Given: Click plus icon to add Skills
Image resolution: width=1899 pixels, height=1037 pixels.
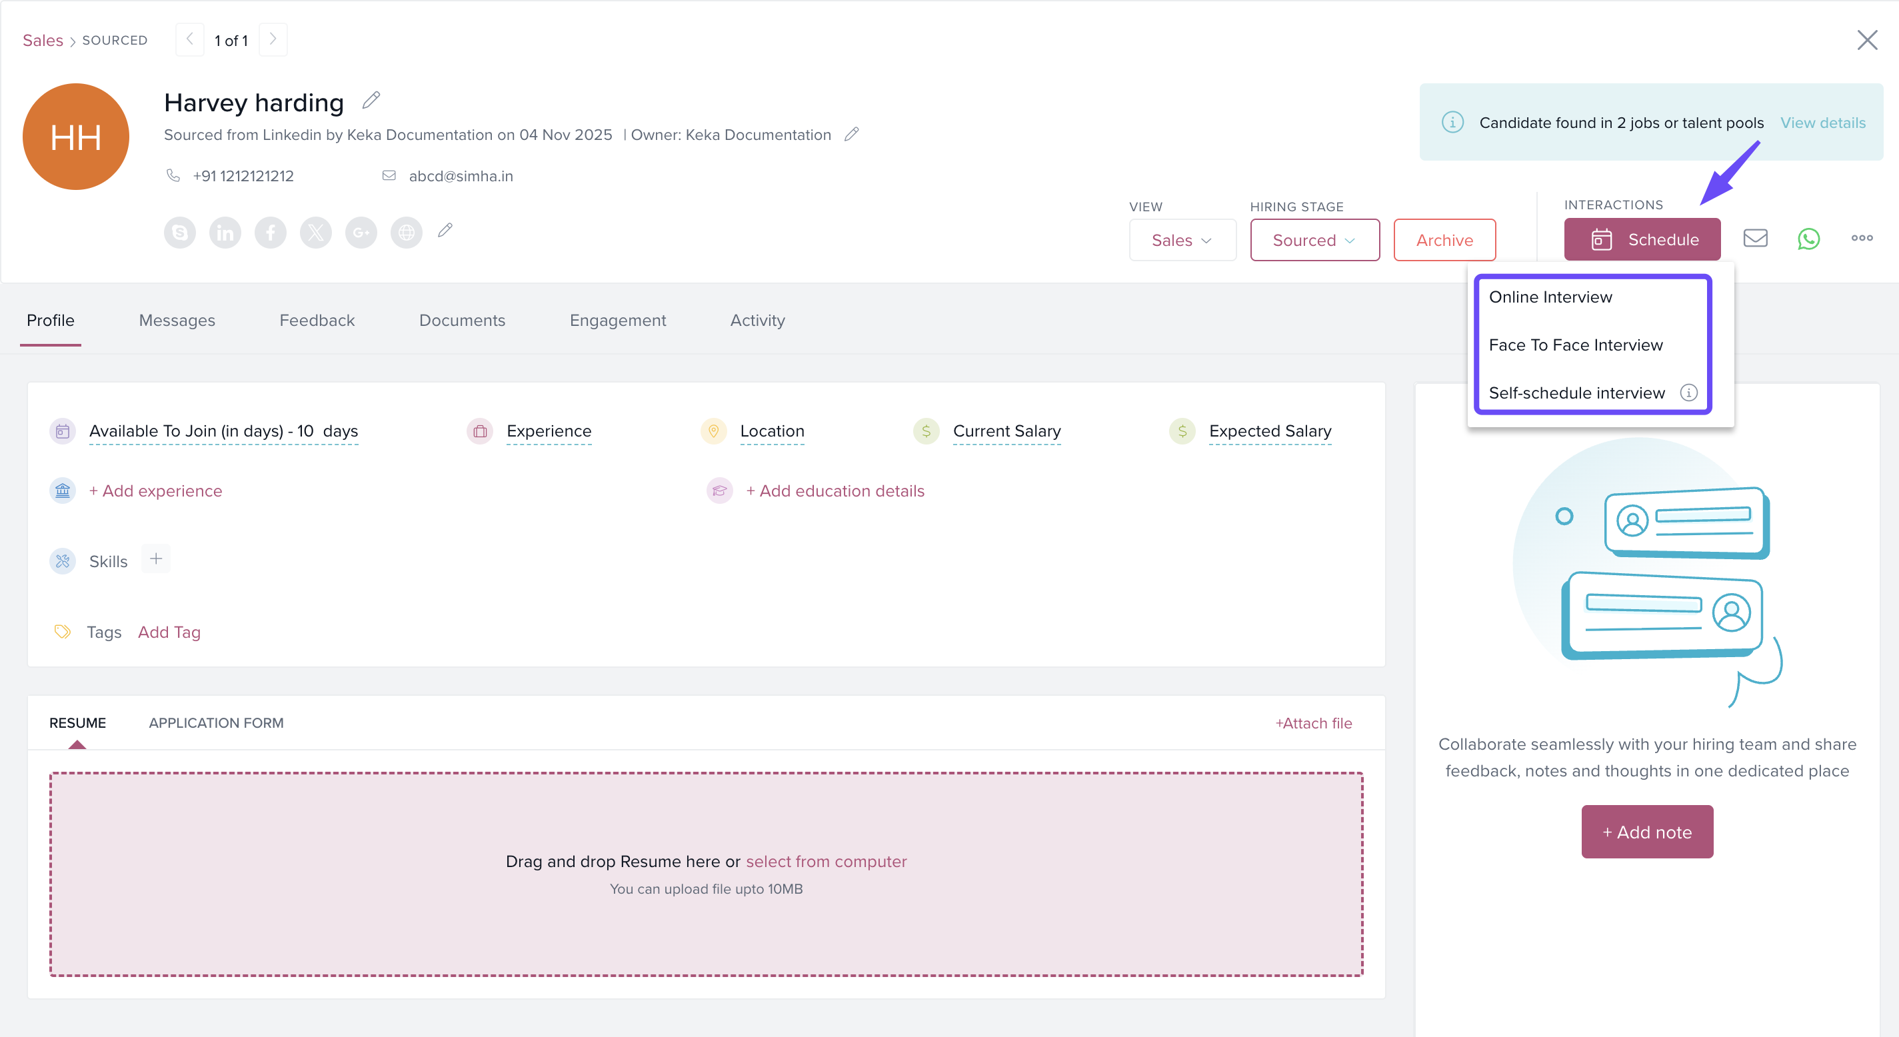Looking at the screenshot, I should click(x=155, y=559).
